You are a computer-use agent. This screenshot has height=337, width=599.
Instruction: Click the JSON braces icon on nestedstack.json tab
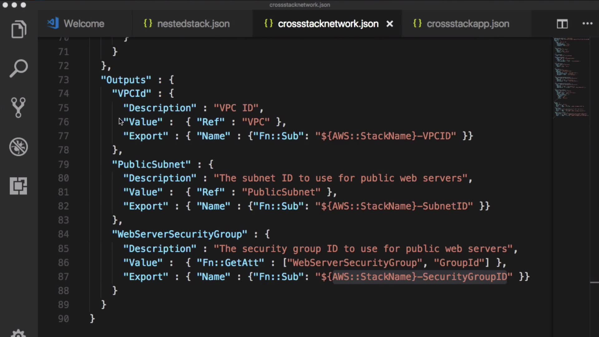[x=148, y=23]
